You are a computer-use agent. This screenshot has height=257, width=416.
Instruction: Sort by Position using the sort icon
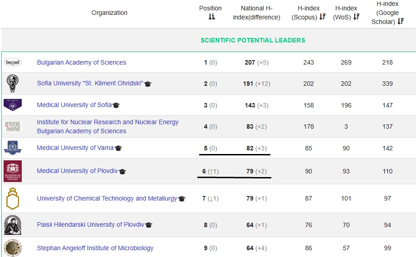212,17
